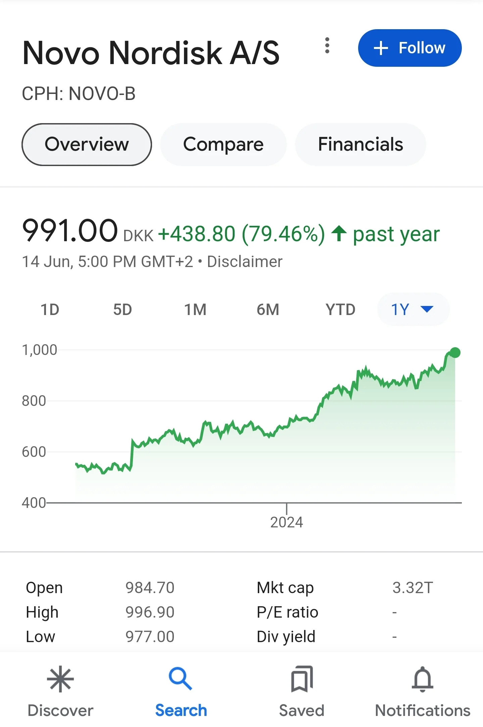
Task: Switch to the Compare tab
Action: [x=224, y=145]
